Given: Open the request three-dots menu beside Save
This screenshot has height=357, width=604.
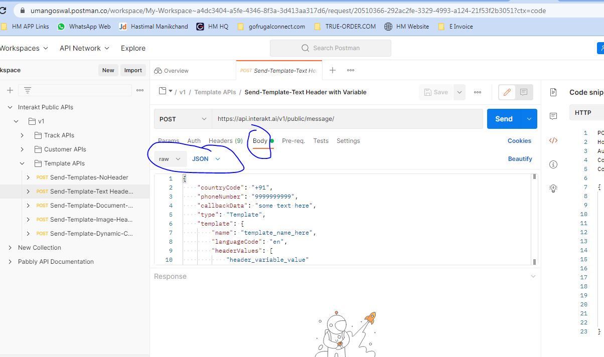Looking at the screenshot, I should [x=478, y=92].
